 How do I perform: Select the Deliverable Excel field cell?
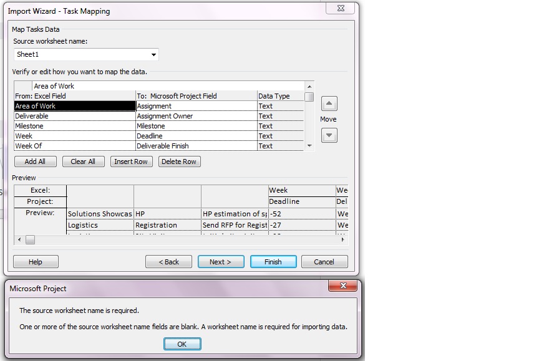(x=75, y=116)
